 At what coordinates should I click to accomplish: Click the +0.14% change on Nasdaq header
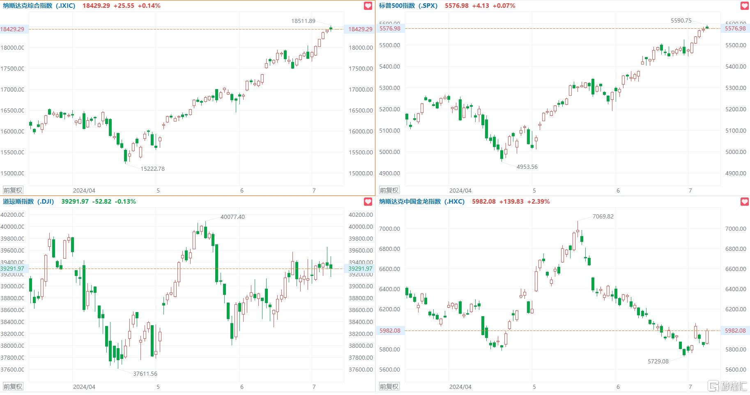(x=149, y=6)
